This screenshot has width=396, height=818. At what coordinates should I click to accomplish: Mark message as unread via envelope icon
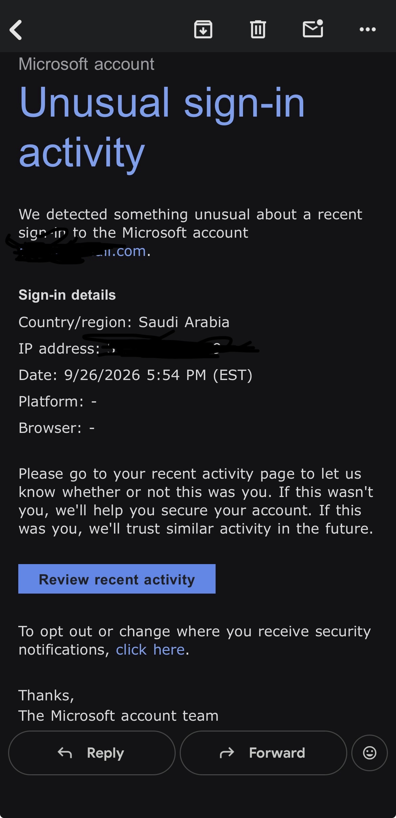click(313, 29)
